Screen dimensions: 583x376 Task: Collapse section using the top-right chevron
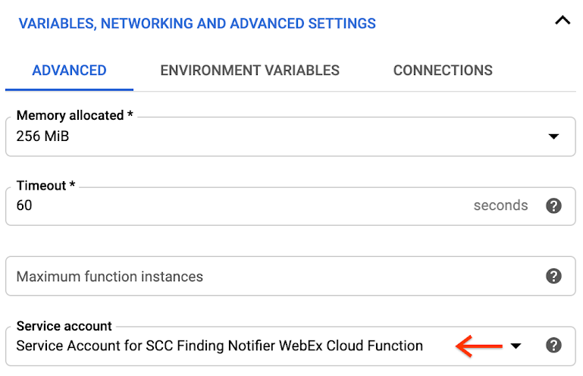tap(562, 21)
